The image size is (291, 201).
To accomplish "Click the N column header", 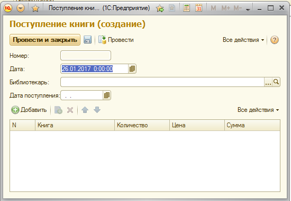I will click(22, 125).
